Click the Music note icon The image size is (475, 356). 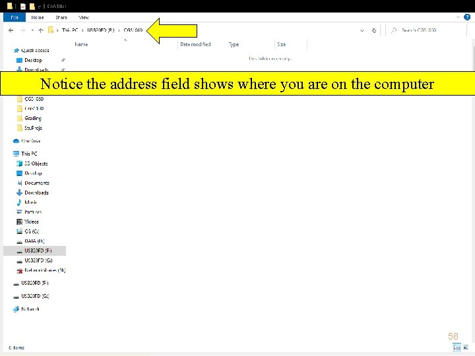(x=19, y=202)
